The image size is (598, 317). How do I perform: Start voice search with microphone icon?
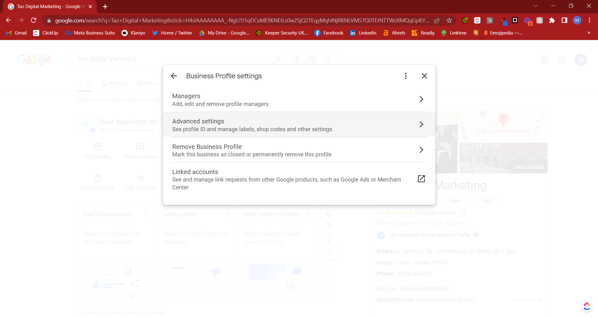pos(297,59)
